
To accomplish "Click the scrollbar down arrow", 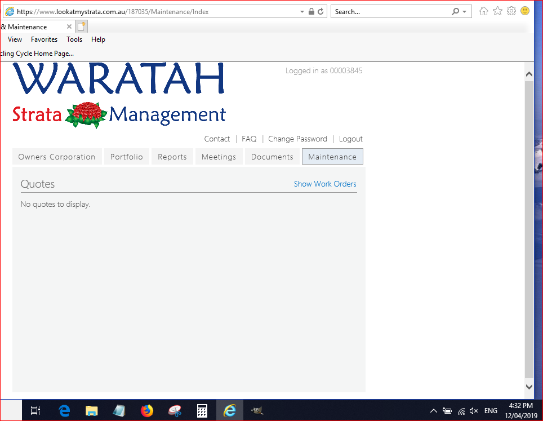I will 529,387.
